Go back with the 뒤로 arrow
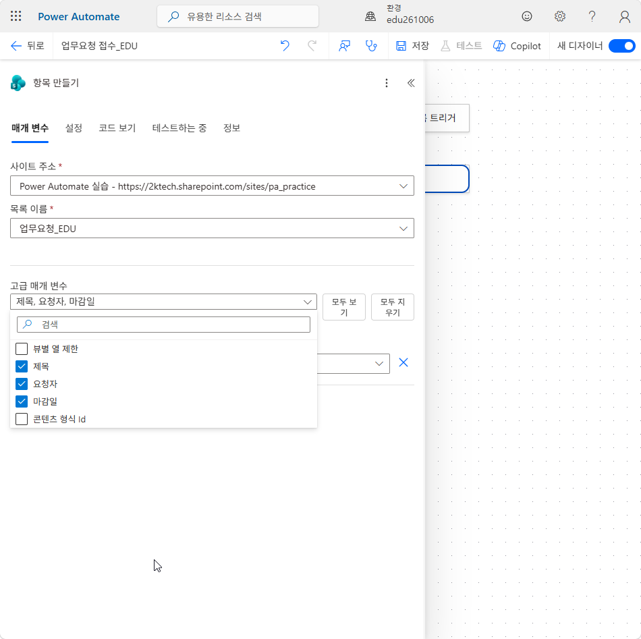 pos(28,46)
